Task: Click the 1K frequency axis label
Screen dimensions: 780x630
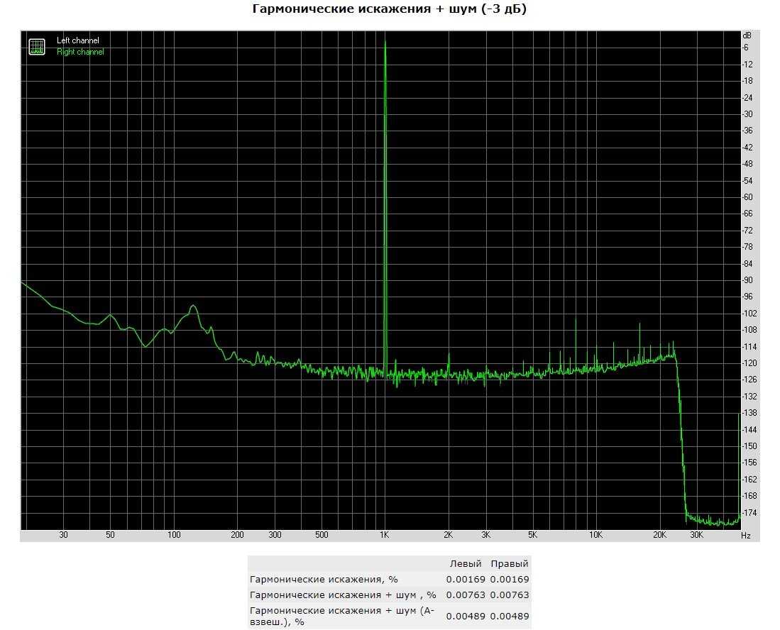Action: (385, 536)
